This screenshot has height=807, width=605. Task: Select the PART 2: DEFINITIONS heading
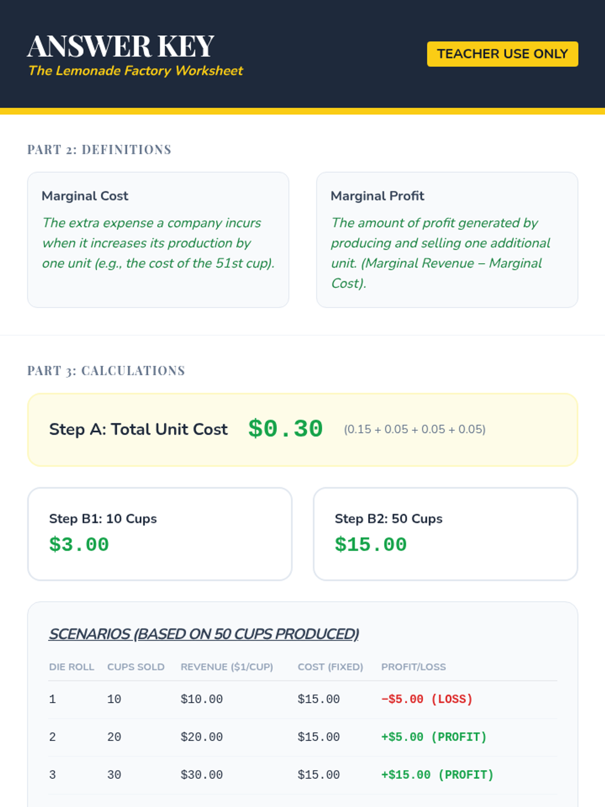tap(99, 149)
